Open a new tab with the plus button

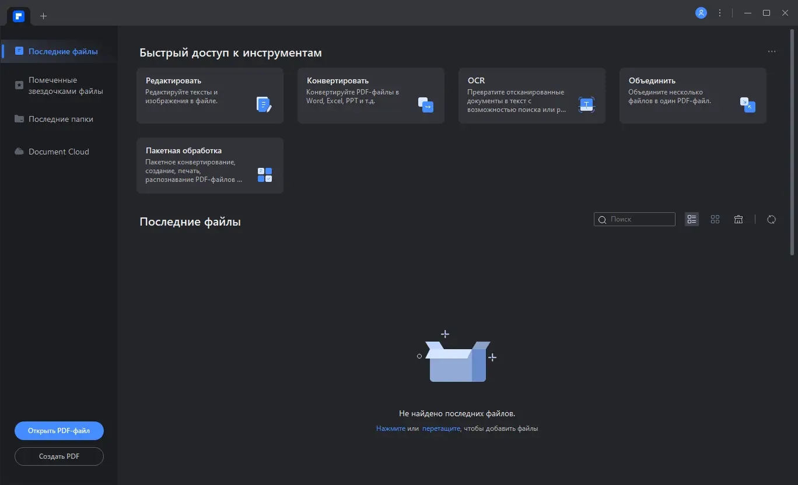click(43, 16)
